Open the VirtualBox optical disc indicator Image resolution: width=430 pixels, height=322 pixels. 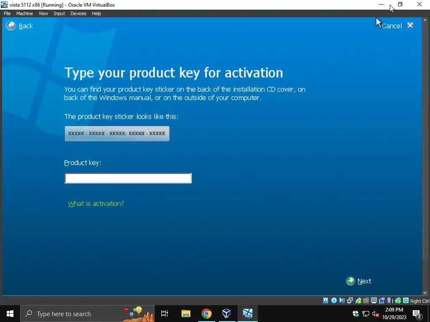click(334, 301)
